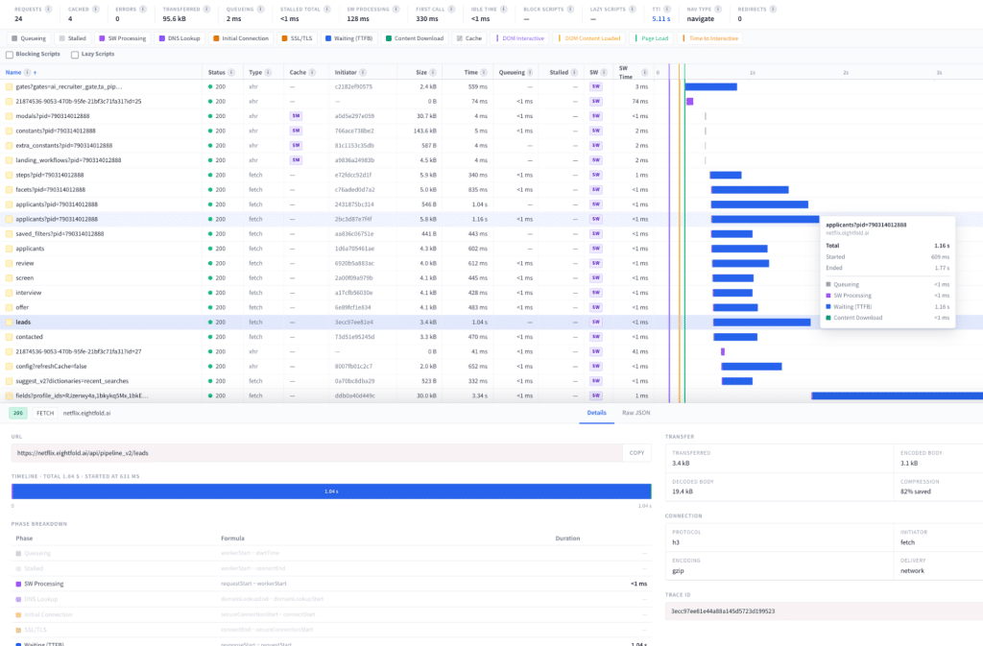Image resolution: width=983 pixels, height=646 pixels.
Task: Click the Trace ID value field
Action: (824, 610)
